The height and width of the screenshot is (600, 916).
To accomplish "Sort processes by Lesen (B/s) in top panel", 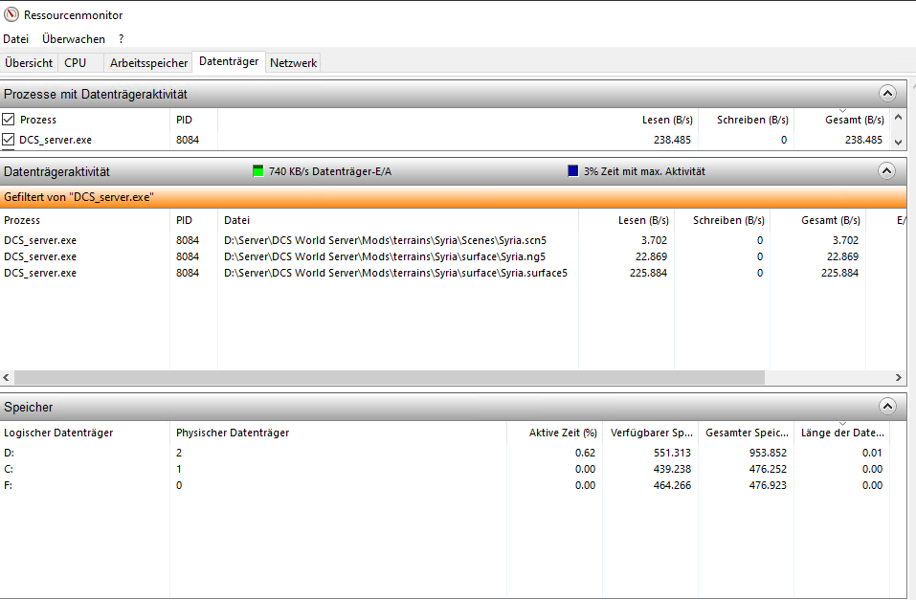I will click(x=667, y=120).
